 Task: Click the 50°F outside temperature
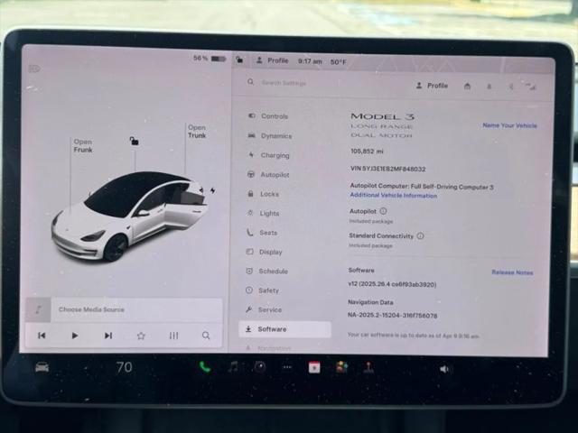tap(338, 62)
